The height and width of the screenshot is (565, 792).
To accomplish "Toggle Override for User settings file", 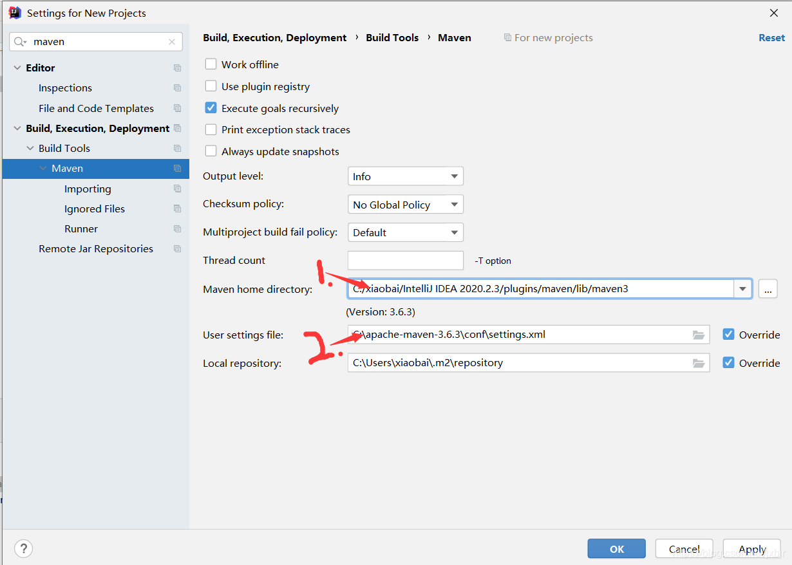I will point(728,335).
